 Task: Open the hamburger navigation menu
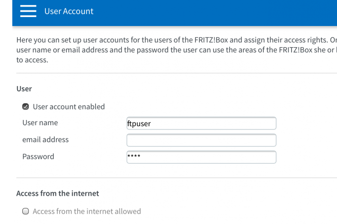tap(28, 11)
